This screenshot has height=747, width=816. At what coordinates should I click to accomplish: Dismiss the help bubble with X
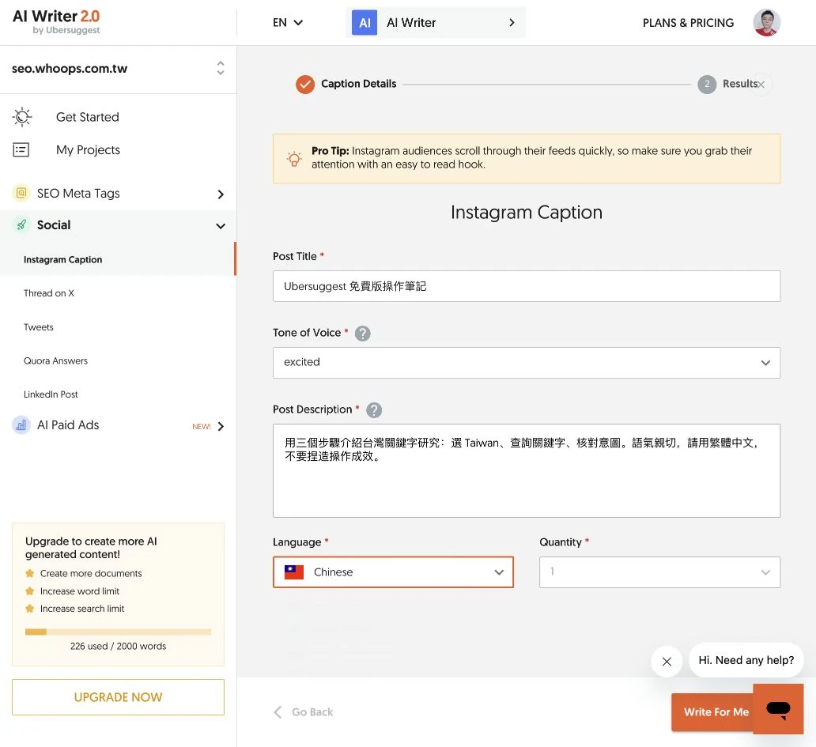click(666, 661)
